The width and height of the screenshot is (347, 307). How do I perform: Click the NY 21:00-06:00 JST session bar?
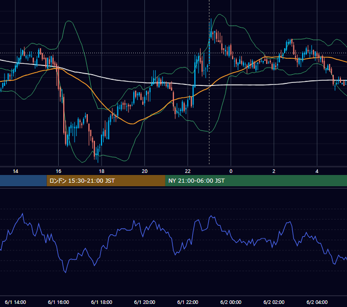click(256, 181)
